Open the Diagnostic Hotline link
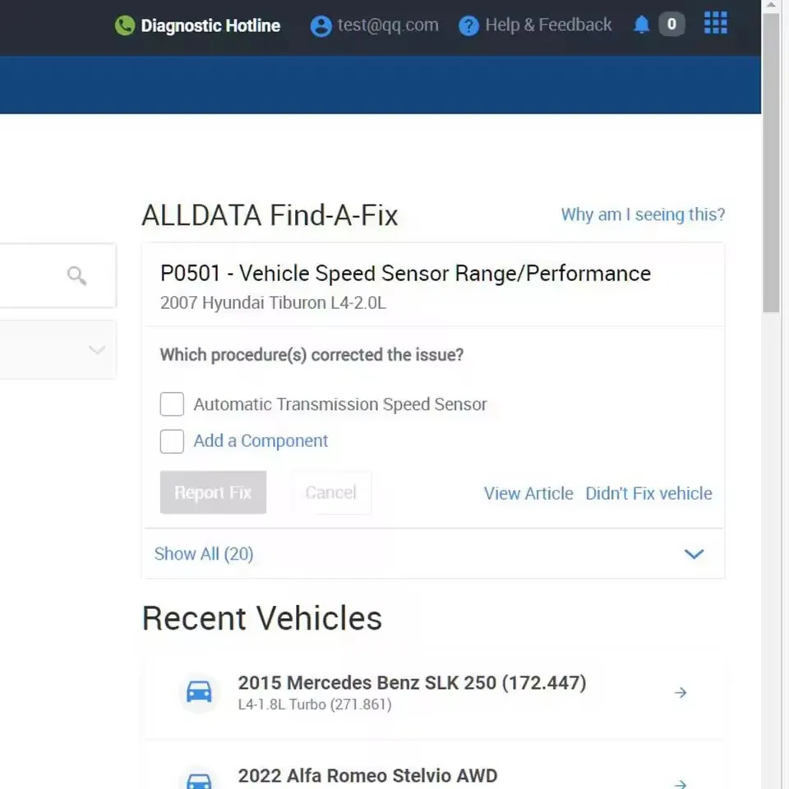The image size is (789, 789). pos(210,25)
